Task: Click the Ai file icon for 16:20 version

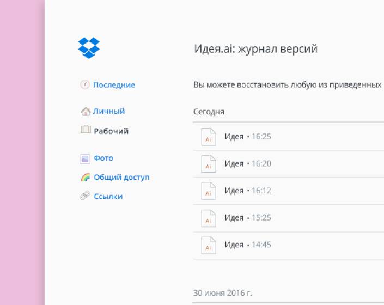Action: tap(209, 164)
